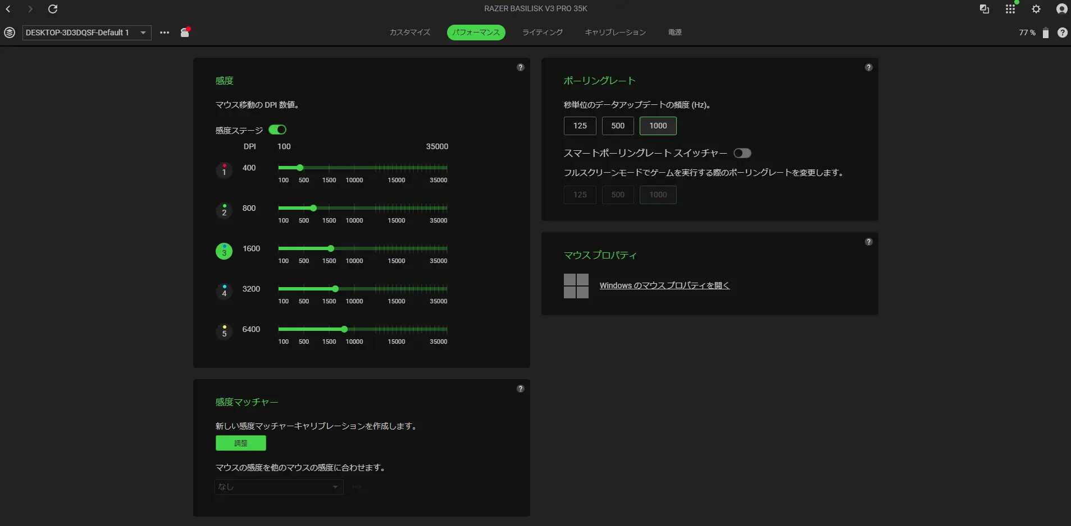Select sensitivity stage 2 circle

(x=224, y=210)
